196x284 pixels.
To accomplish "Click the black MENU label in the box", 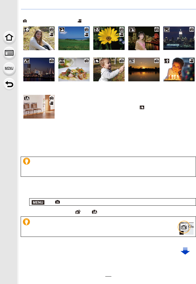I will click(x=38, y=202).
